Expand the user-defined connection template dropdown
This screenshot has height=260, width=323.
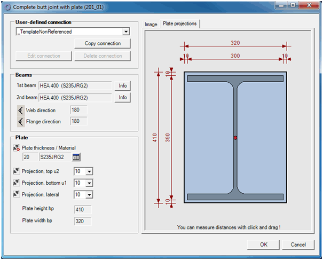coord(126,32)
